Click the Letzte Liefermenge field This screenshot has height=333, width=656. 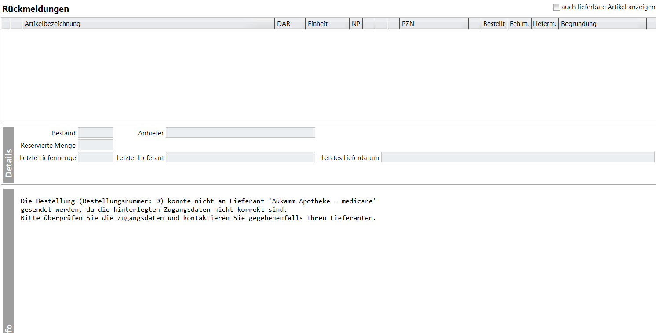pyautogui.click(x=95, y=157)
